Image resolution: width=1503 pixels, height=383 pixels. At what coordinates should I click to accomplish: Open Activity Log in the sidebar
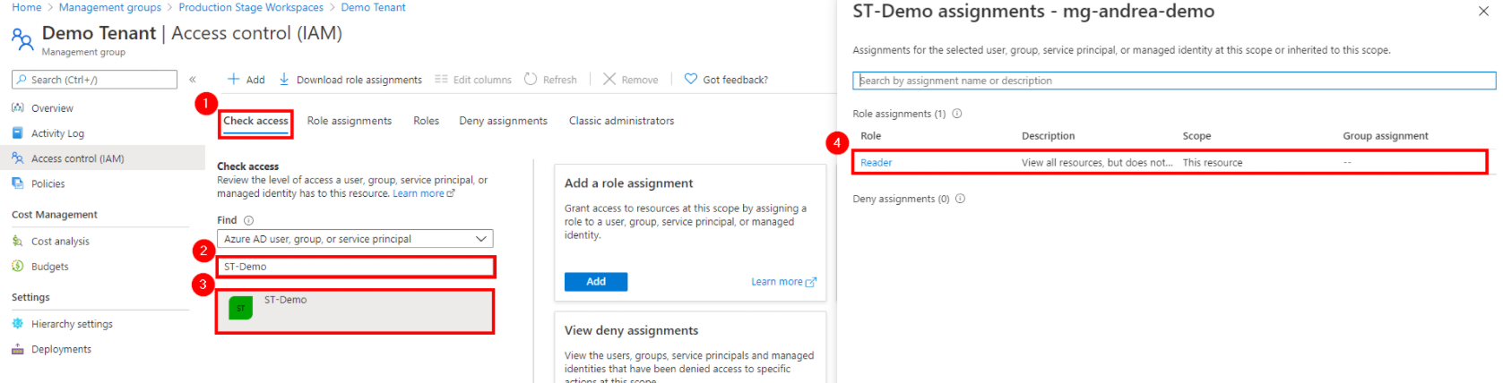[57, 133]
